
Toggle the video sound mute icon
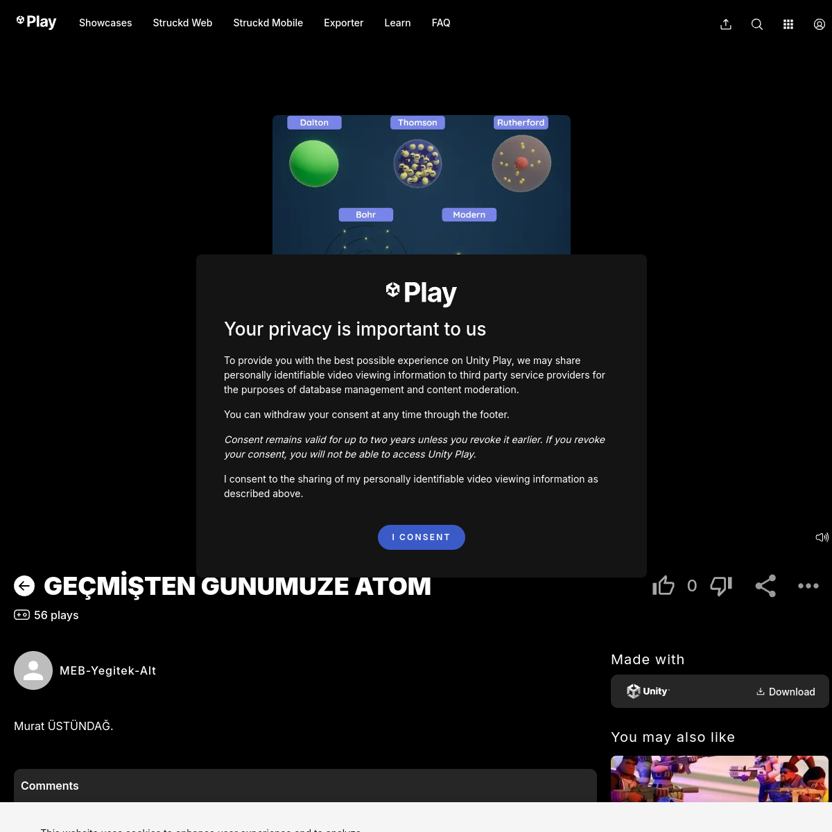822,537
